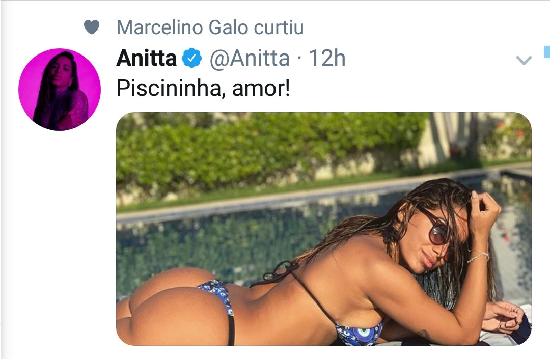Screen dimensions: 550x359
Task: Click the blue verified badge next to Anitta
Action: point(191,58)
